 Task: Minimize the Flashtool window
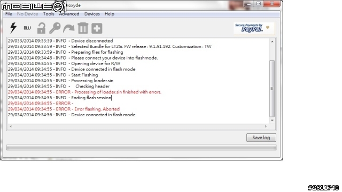(249, 4)
